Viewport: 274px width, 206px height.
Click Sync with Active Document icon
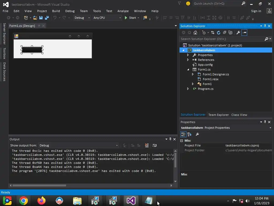[x=213, y=32]
